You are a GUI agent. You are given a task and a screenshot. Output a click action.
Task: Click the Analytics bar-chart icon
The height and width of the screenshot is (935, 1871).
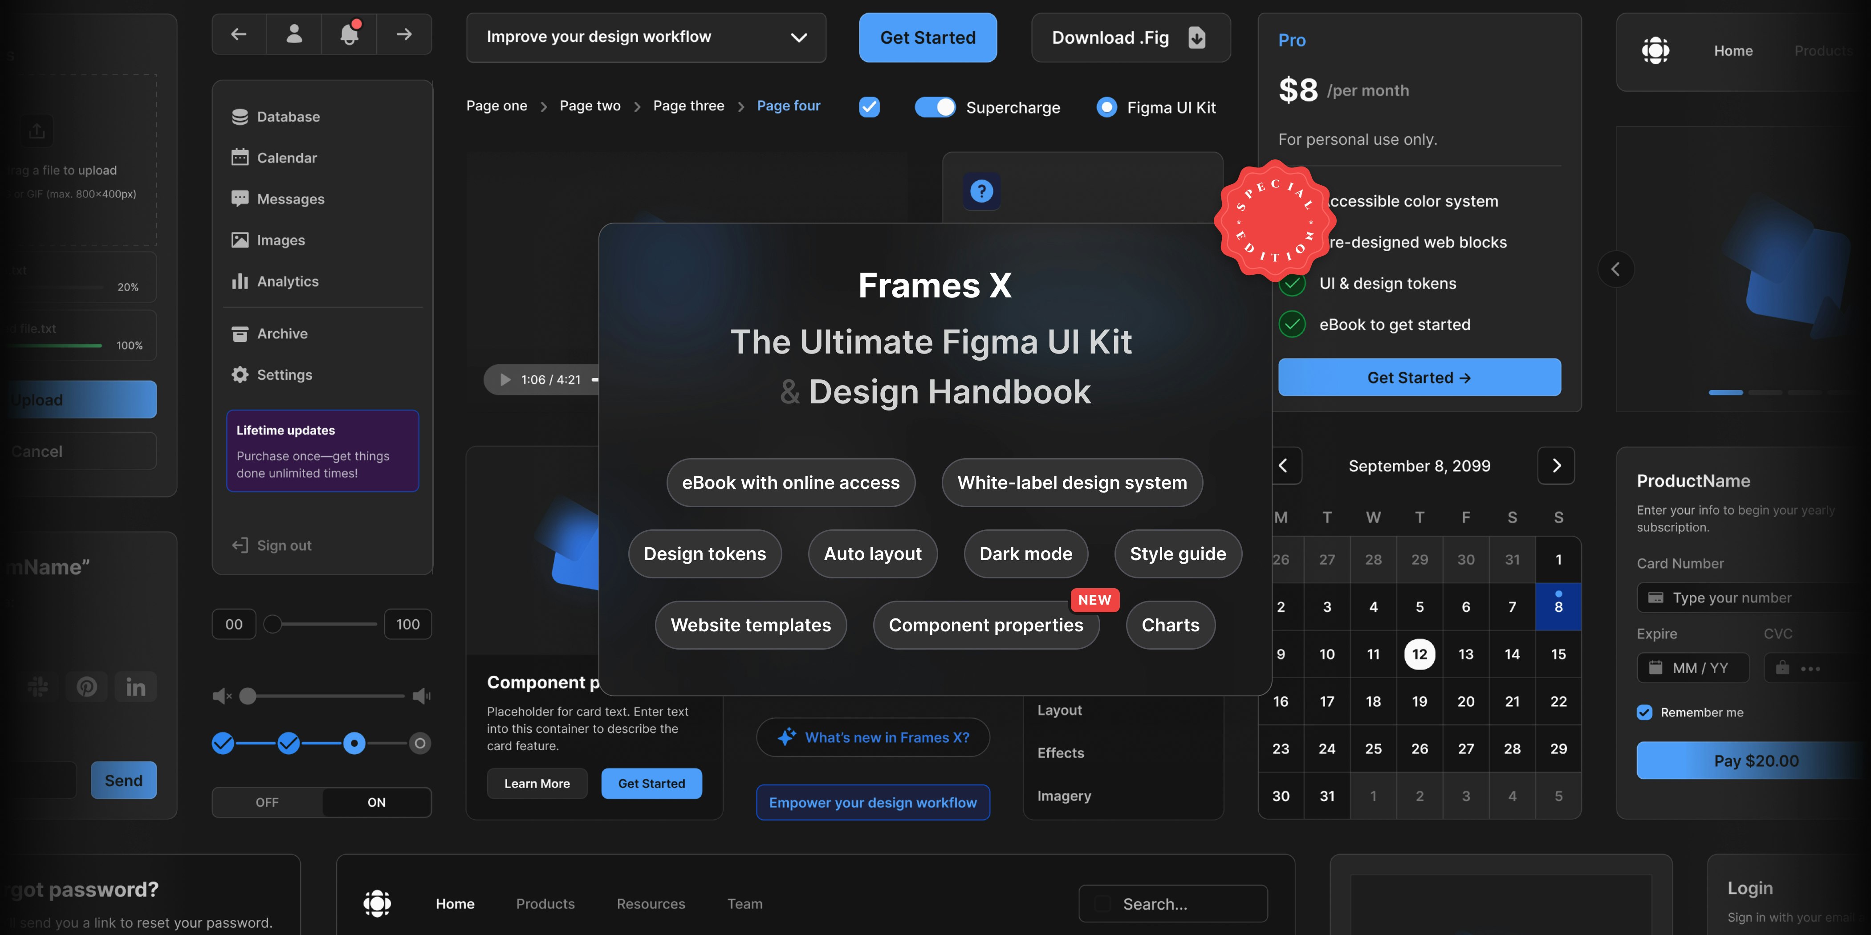[x=240, y=281]
